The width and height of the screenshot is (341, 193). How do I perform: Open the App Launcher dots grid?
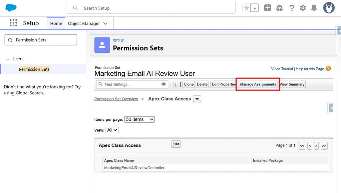pos(13,23)
